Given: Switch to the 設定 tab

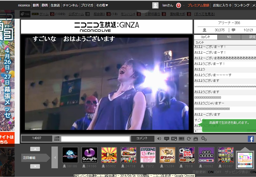Looking at the screenshot, I should tap(249, 37).
